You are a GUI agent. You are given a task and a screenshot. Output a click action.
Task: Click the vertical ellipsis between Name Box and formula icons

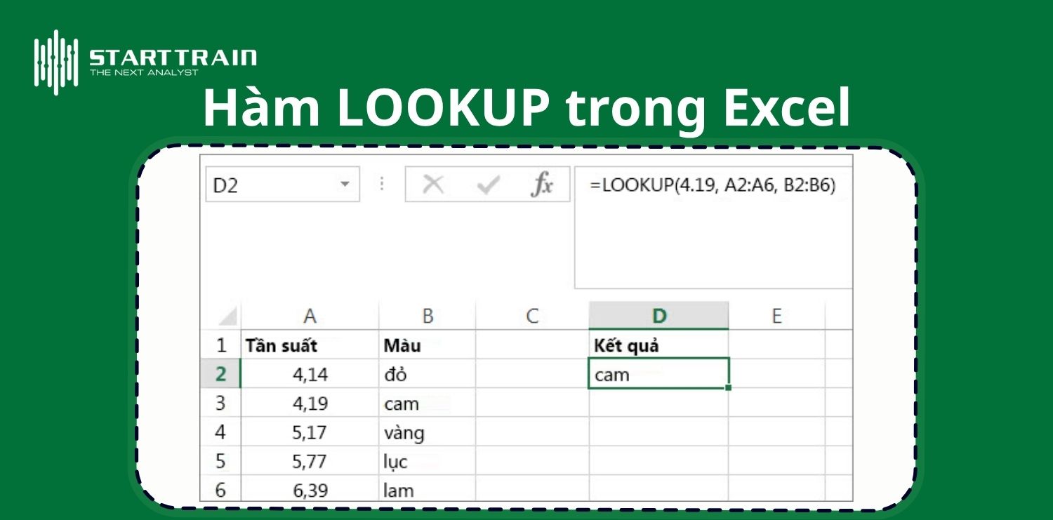pyautogui.click(x=382, y=184)
